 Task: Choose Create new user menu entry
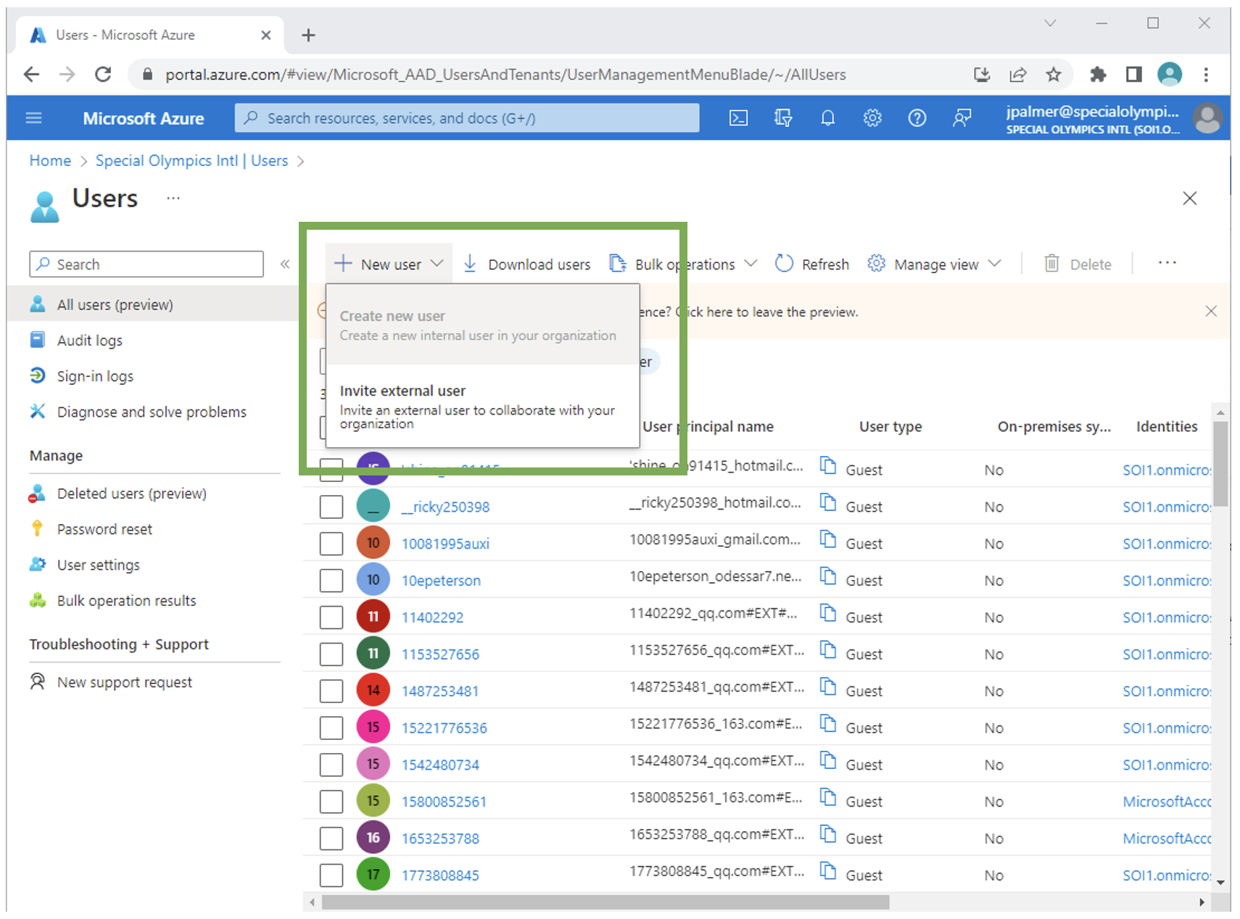pos(483,325)
